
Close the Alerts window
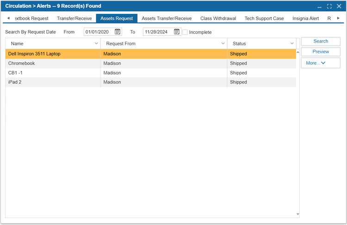pos(339,6)
